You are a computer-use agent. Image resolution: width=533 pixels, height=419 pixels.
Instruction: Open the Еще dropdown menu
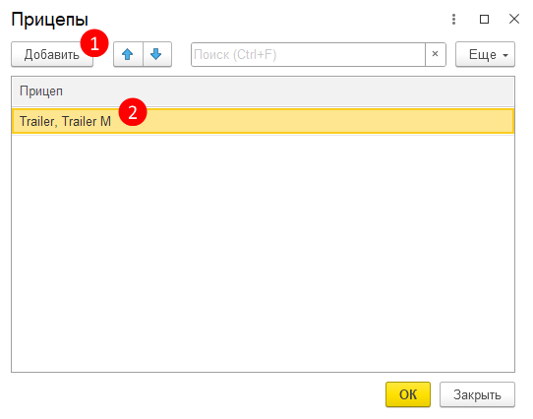485,54
